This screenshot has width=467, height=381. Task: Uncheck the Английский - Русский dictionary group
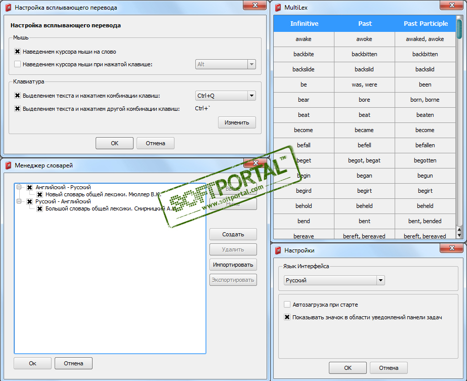click(x=29, y=187)
